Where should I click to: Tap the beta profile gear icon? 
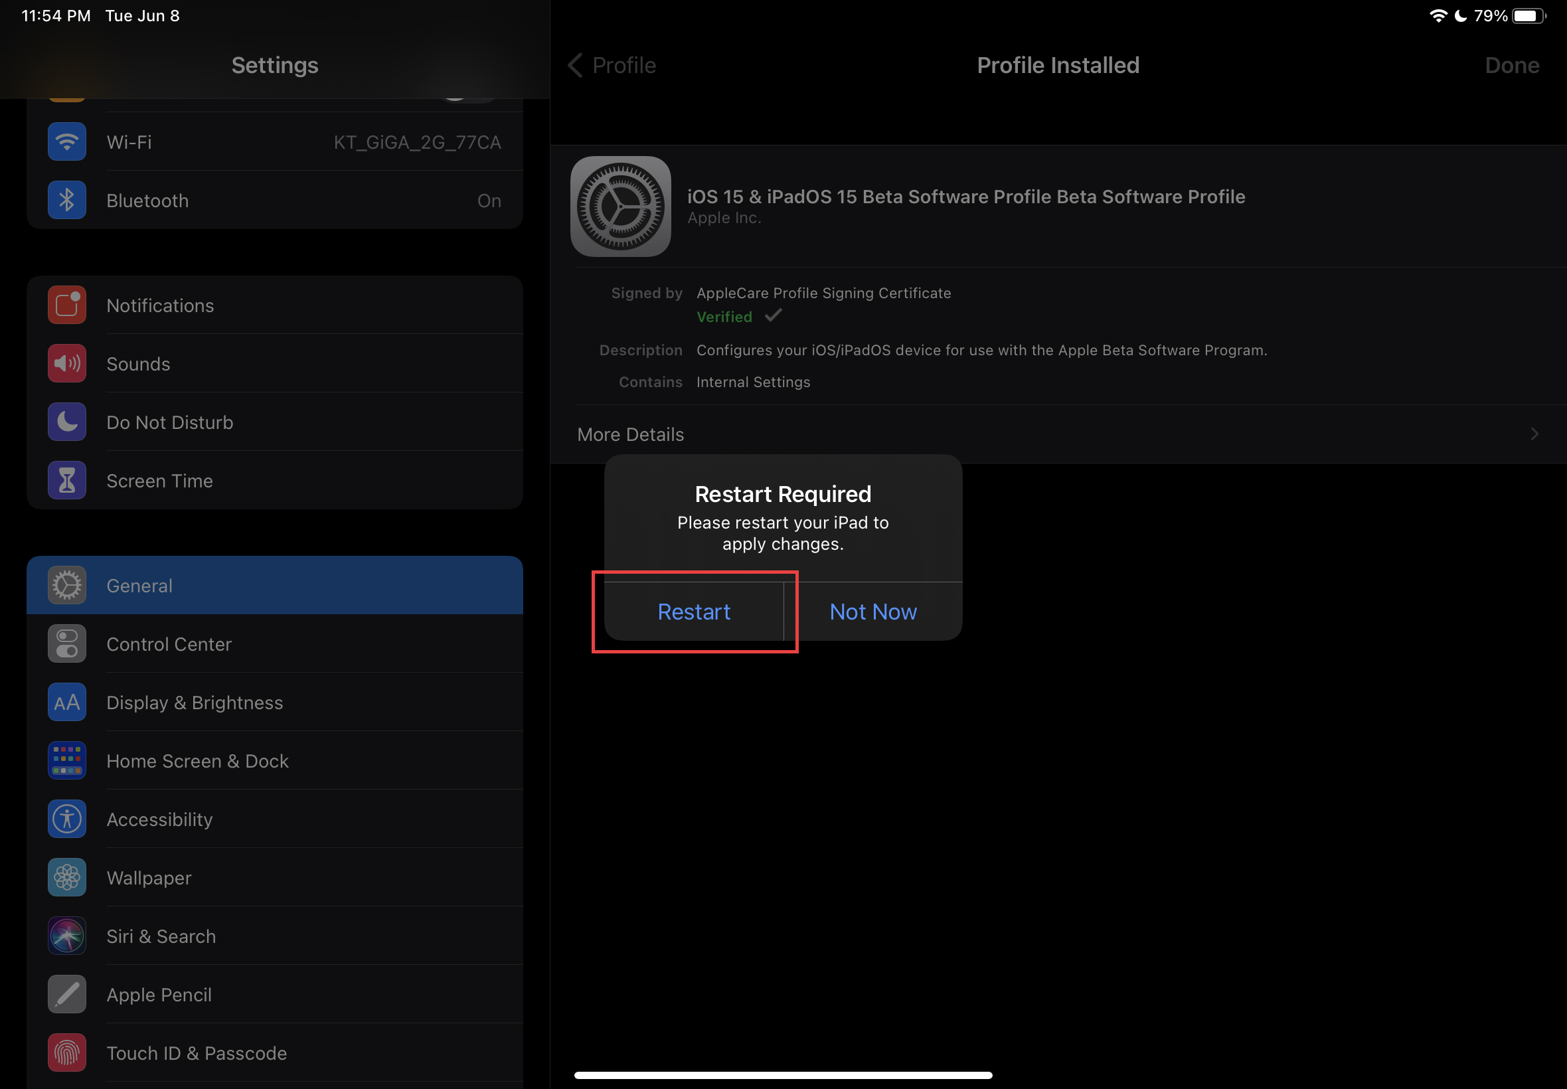(x=620, y=207)
